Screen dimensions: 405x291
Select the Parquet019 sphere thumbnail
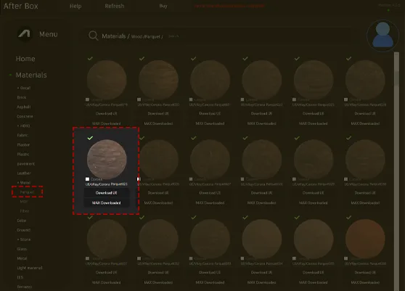[107, 80]
